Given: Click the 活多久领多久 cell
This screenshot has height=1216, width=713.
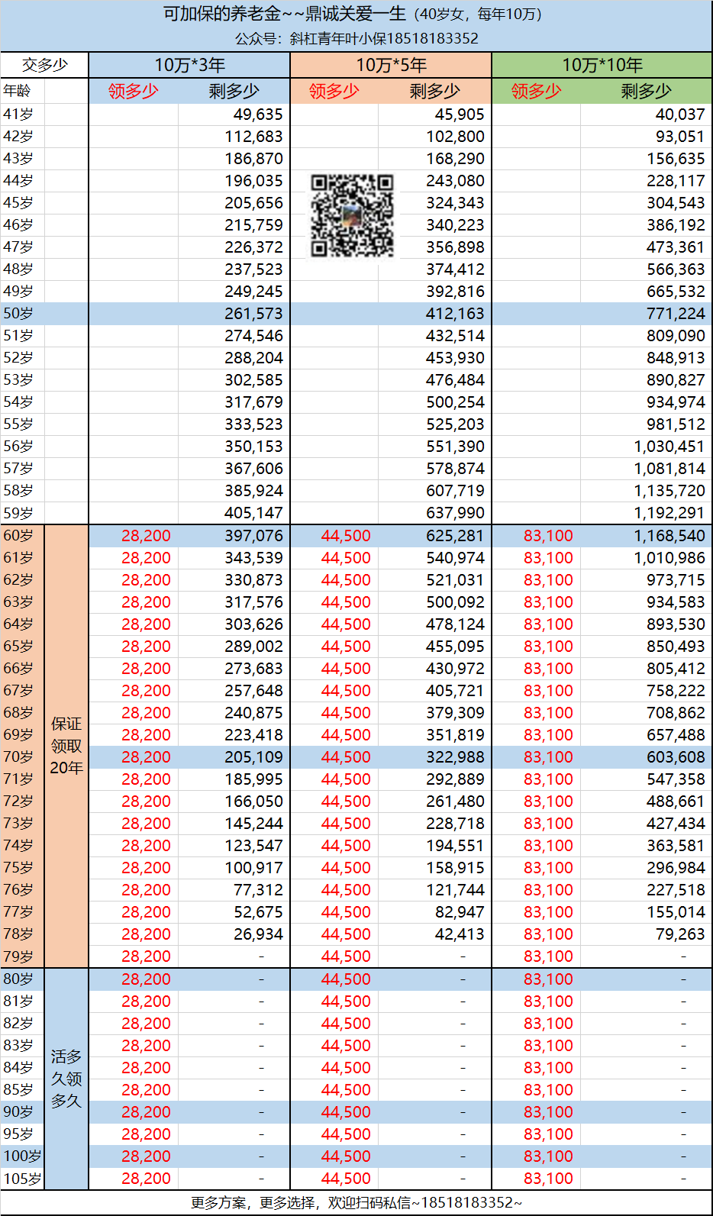Looking at the screenshot, I should tap(66, 1079).
